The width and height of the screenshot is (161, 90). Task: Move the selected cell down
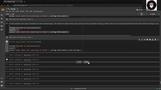(142, 39)
